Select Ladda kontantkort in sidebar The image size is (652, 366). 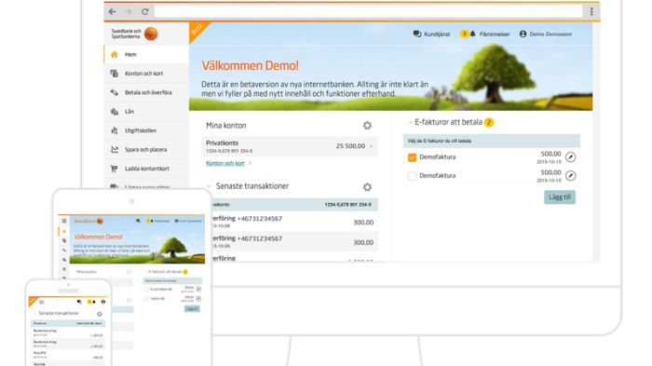click(146, 169)
